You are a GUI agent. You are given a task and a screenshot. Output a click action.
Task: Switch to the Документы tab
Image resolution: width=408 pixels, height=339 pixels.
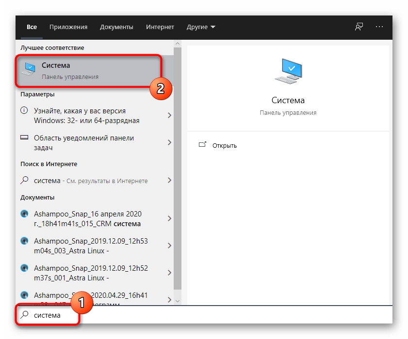[x=116, y=27]
